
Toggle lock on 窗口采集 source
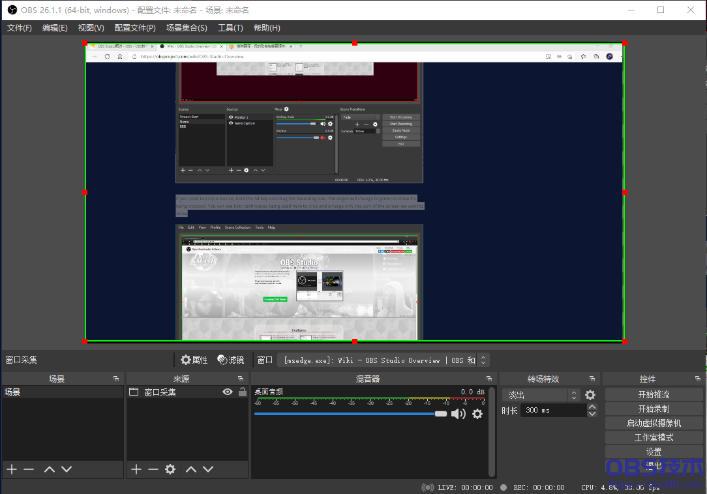[x=243, y=392]
